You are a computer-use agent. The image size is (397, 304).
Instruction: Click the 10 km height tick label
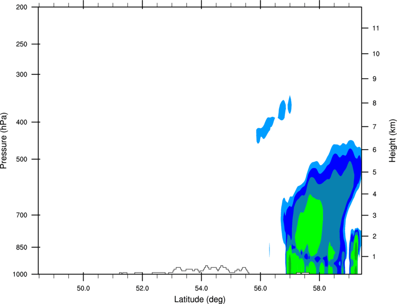click(x=376, y=54)
